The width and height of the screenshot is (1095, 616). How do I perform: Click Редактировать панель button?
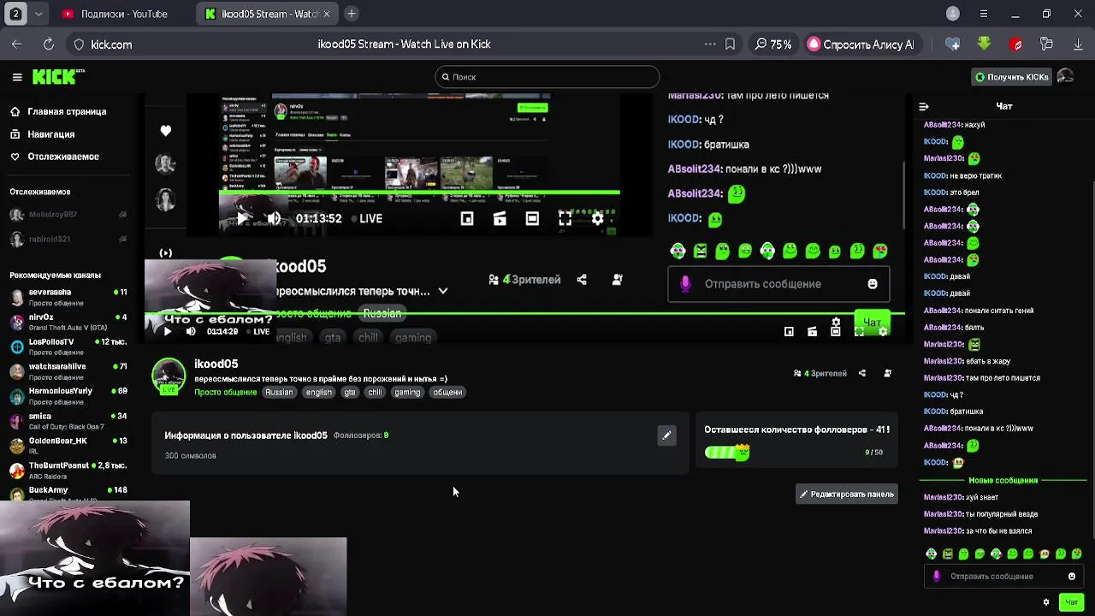847,495
